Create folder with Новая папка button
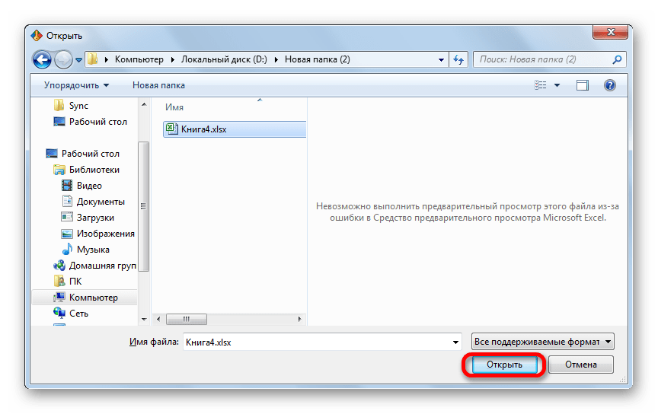658x414 pixels. point(158,85)
